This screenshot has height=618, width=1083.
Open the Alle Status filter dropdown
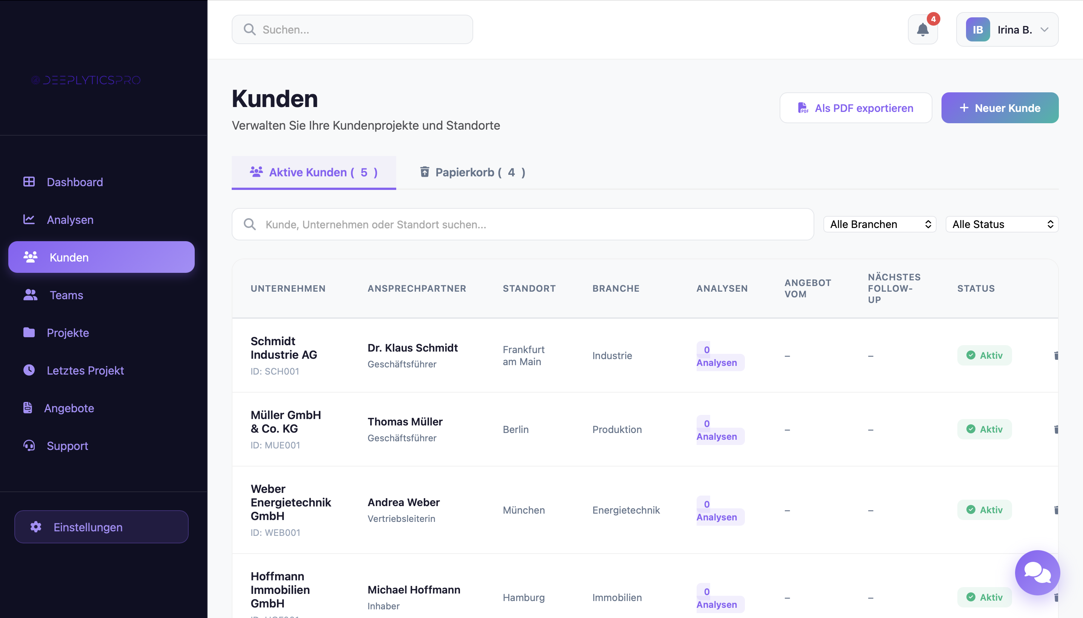1002,224
